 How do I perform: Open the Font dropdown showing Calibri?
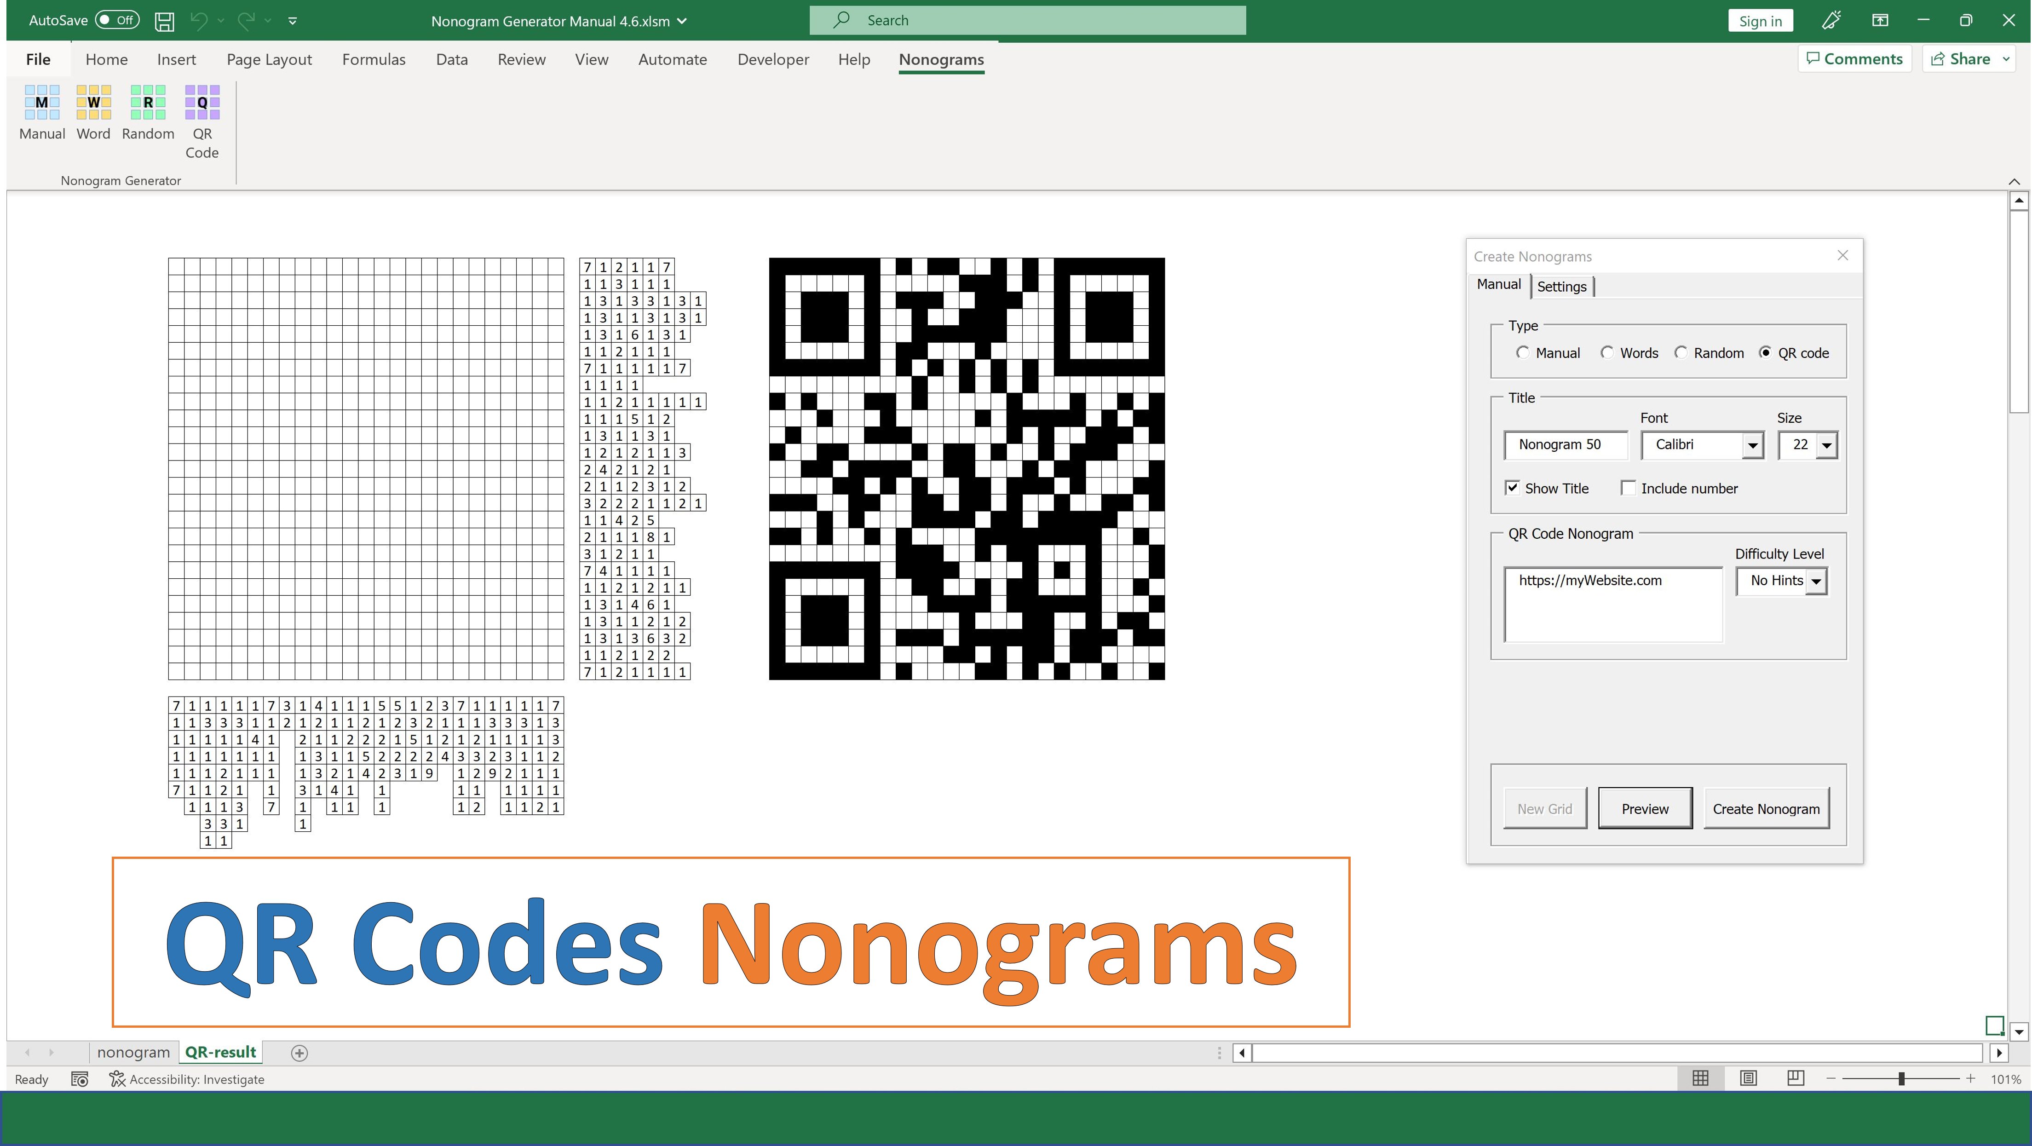[1752, 445]
